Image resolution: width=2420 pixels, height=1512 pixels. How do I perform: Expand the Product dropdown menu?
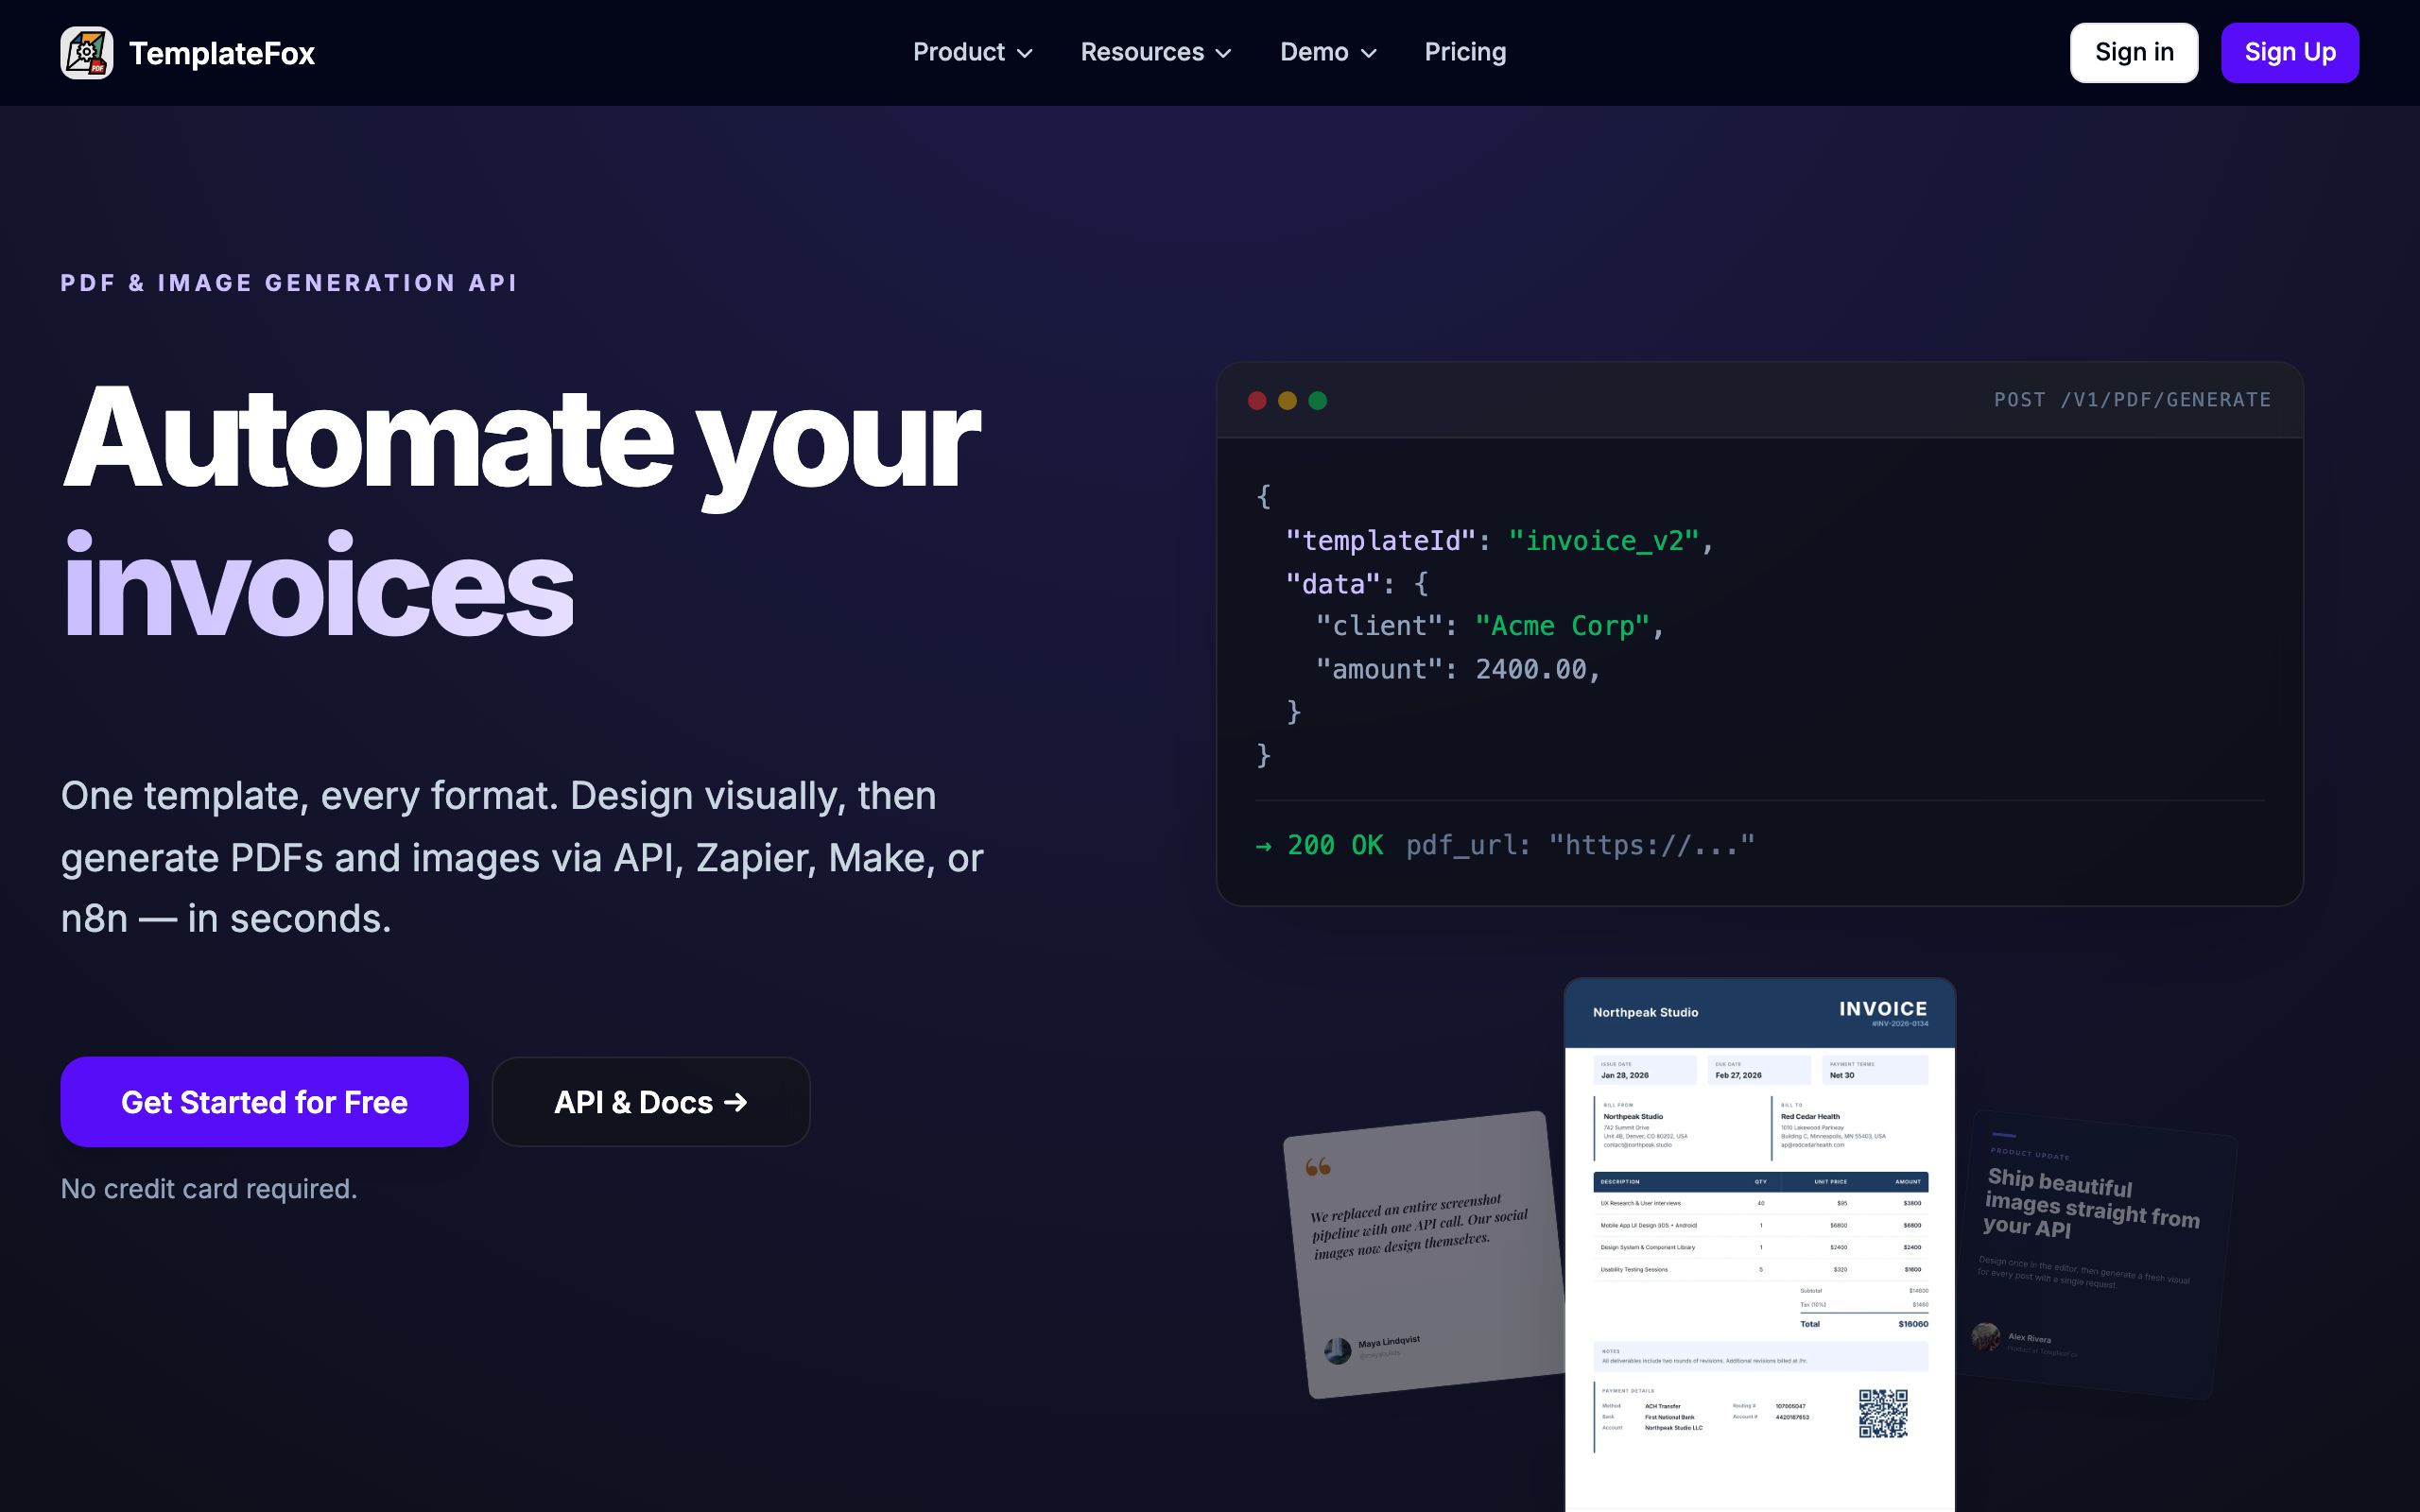(x=972, y=52)
